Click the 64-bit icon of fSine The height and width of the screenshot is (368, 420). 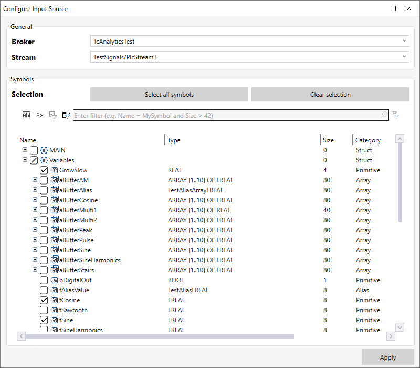(54, 320)
